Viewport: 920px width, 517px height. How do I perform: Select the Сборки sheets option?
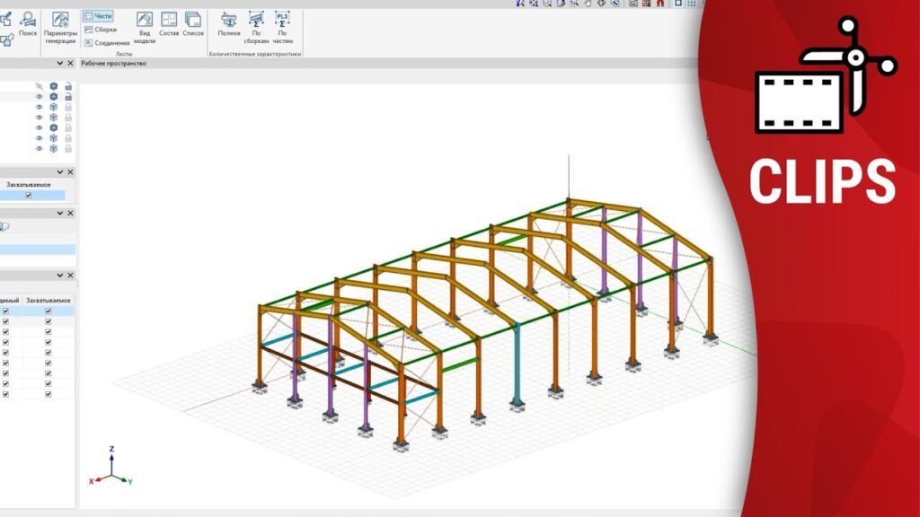click(x=101, y=30)
